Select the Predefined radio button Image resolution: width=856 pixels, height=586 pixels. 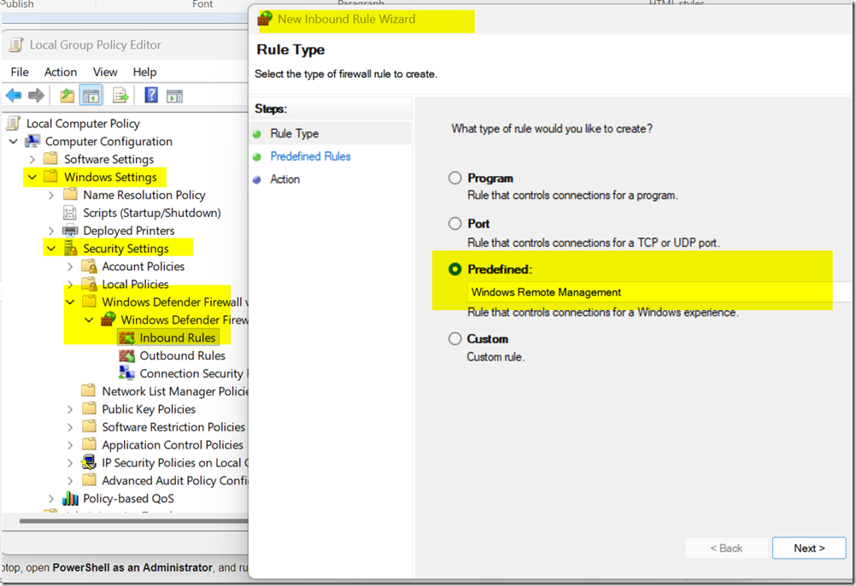click(454, 269)
